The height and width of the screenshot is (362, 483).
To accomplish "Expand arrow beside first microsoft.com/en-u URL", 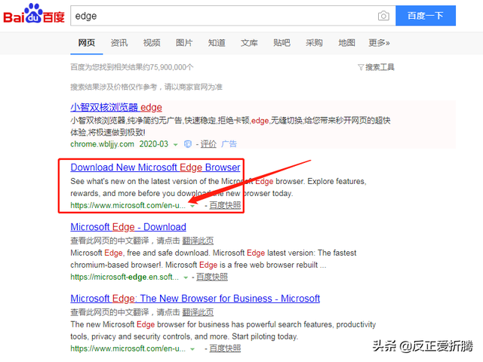I will pyautogui.click(x=192, y=206).
